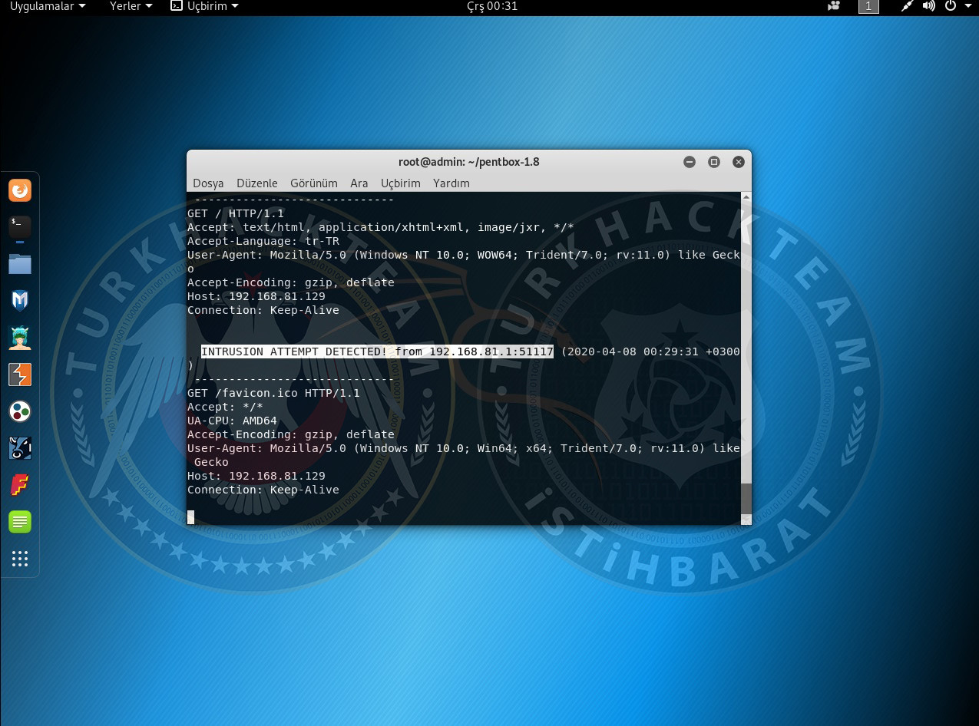
Task: Click the User-Agent line containing WOW64
Action: (x=464, y=255)
